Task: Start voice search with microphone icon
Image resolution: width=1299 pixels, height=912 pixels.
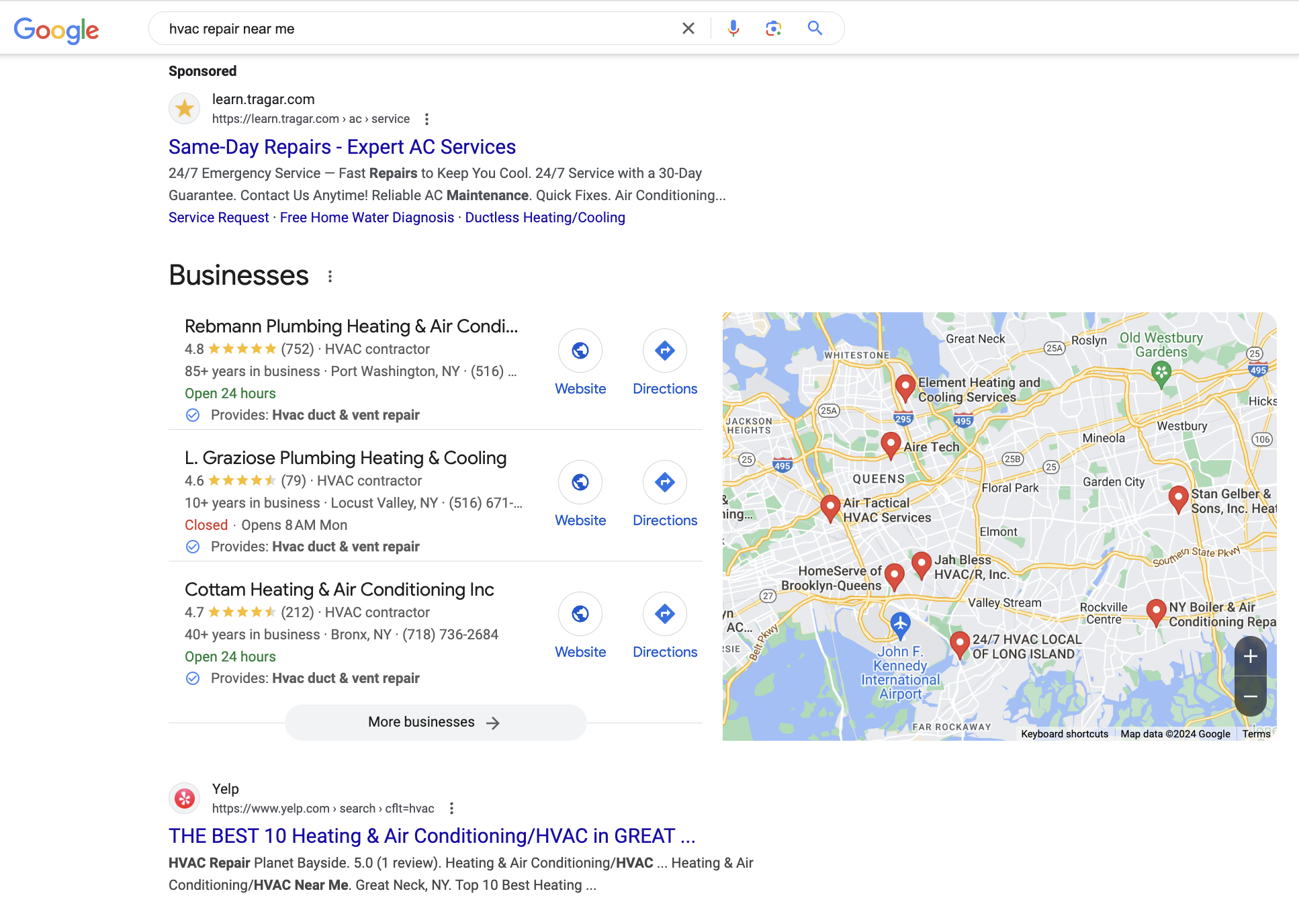Action: (x=733, y=28)
